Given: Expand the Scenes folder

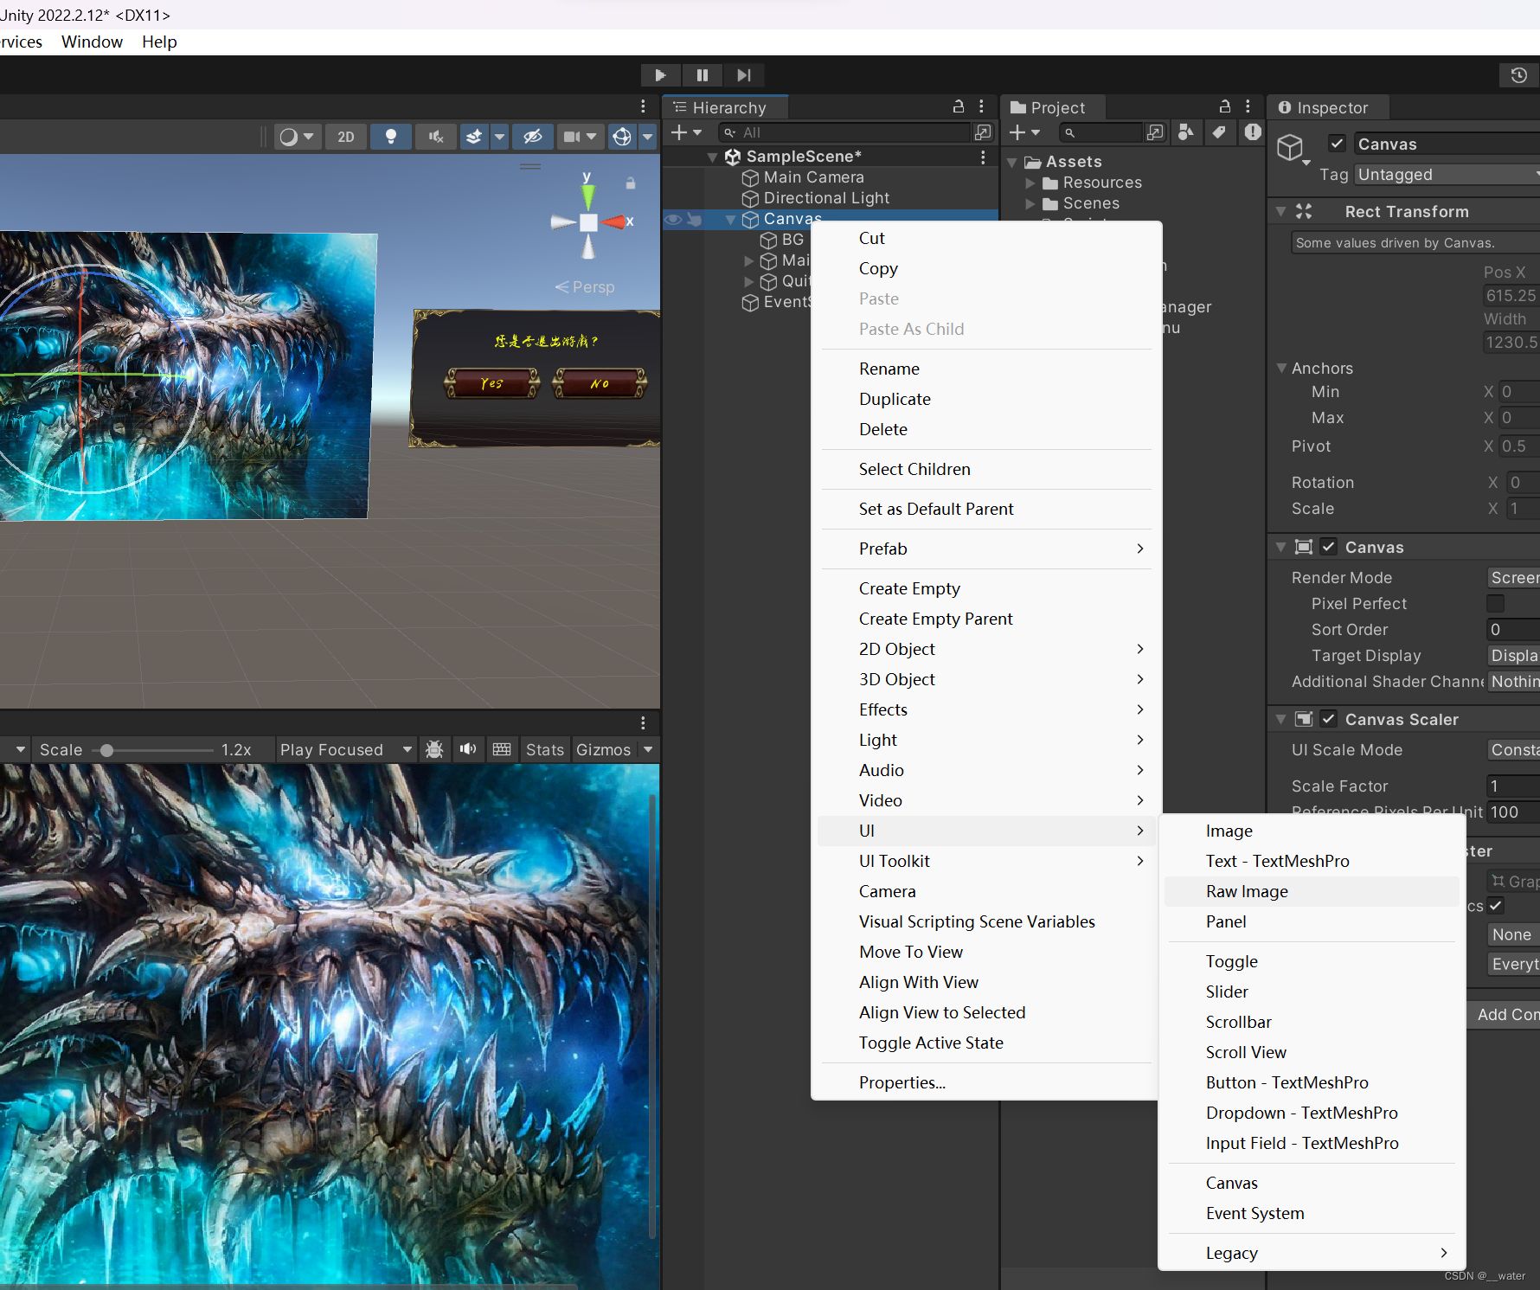Looking at the screenshot, I should tap(1030, 204).
